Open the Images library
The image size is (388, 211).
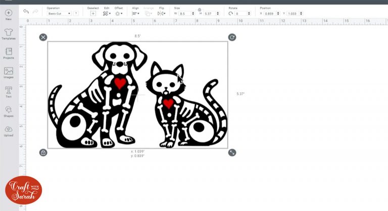coord(9,72)
